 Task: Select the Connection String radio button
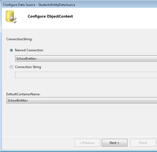point(11,67)
